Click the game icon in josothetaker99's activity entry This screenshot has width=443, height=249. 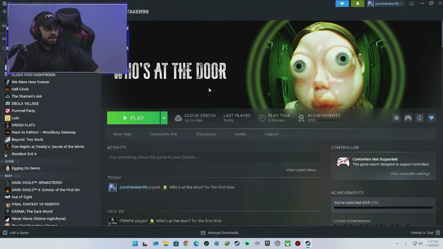pos(165,187)
